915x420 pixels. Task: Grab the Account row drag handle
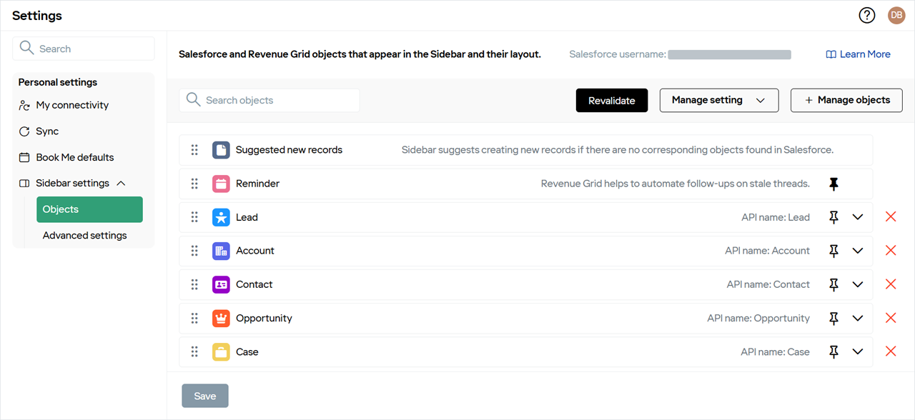coord(194,251)
